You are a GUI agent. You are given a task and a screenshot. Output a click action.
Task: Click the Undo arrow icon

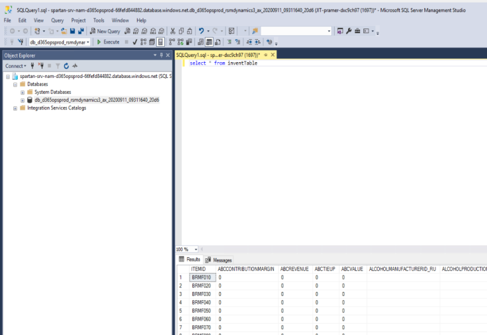(x=202, y=31)
